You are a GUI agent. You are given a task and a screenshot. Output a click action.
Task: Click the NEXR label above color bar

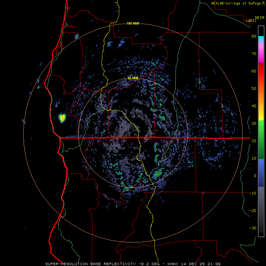260,18
